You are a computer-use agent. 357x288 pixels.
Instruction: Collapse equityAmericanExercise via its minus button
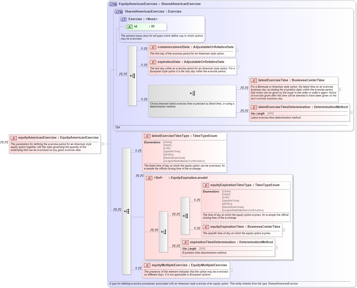tap(101, 144)
